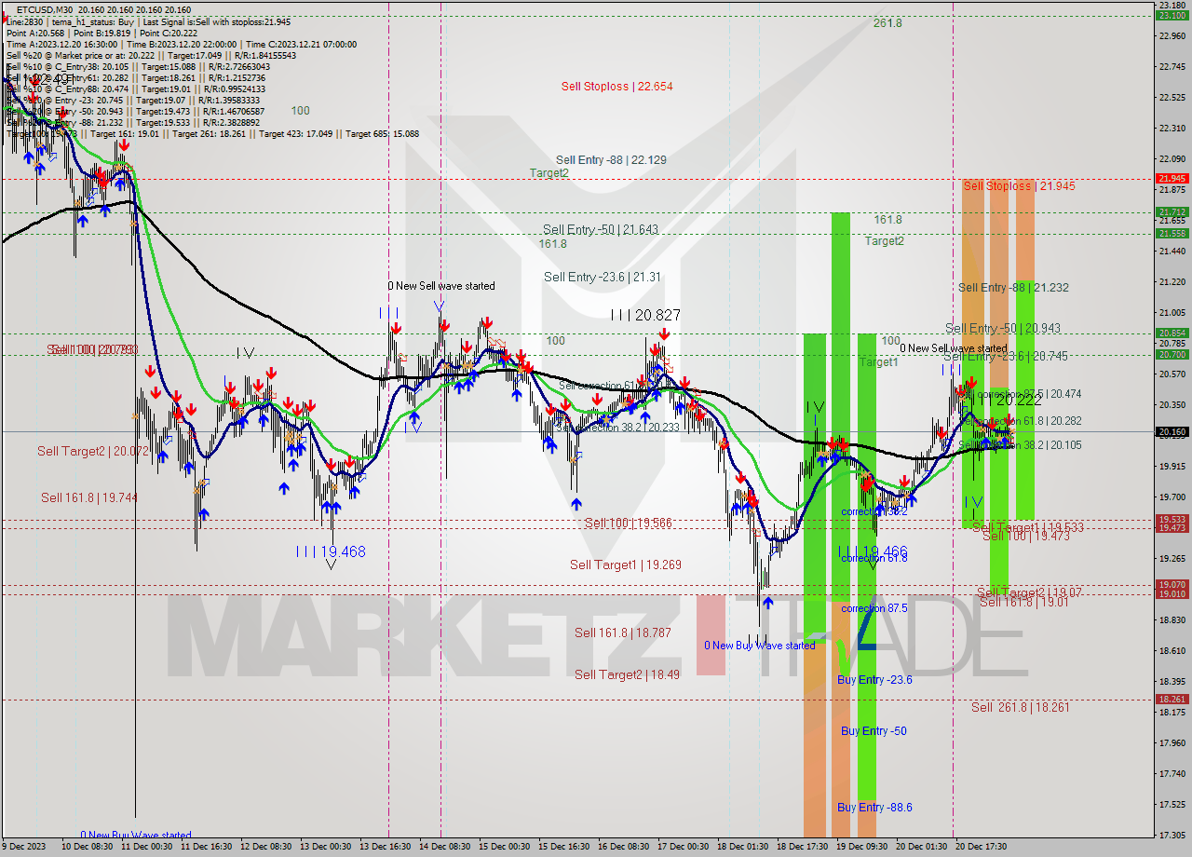This screenshot has width=1192, height=857.
Task: Click the 'Sell Entry -50 | 21.643' label
Action: click(x=601, y=229)
